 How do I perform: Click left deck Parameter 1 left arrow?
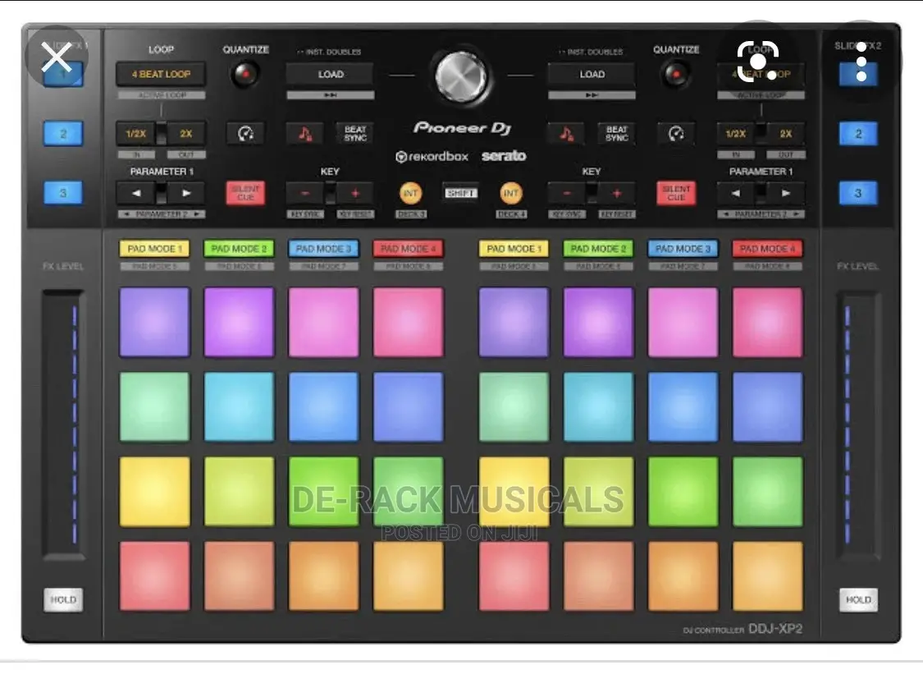point(136,193)
